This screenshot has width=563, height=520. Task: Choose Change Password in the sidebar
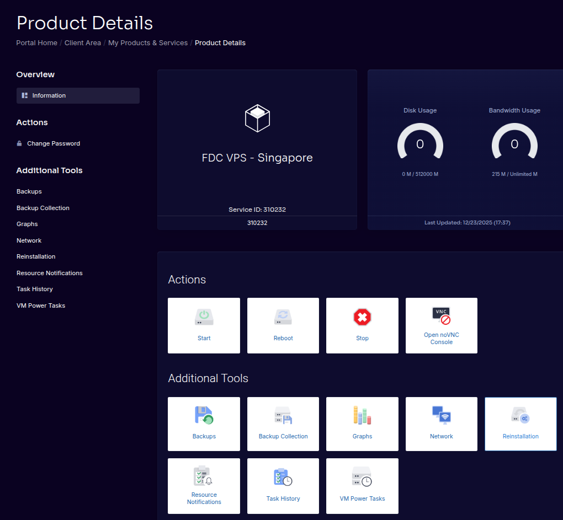pyautogui.click(x=54, y=143)
